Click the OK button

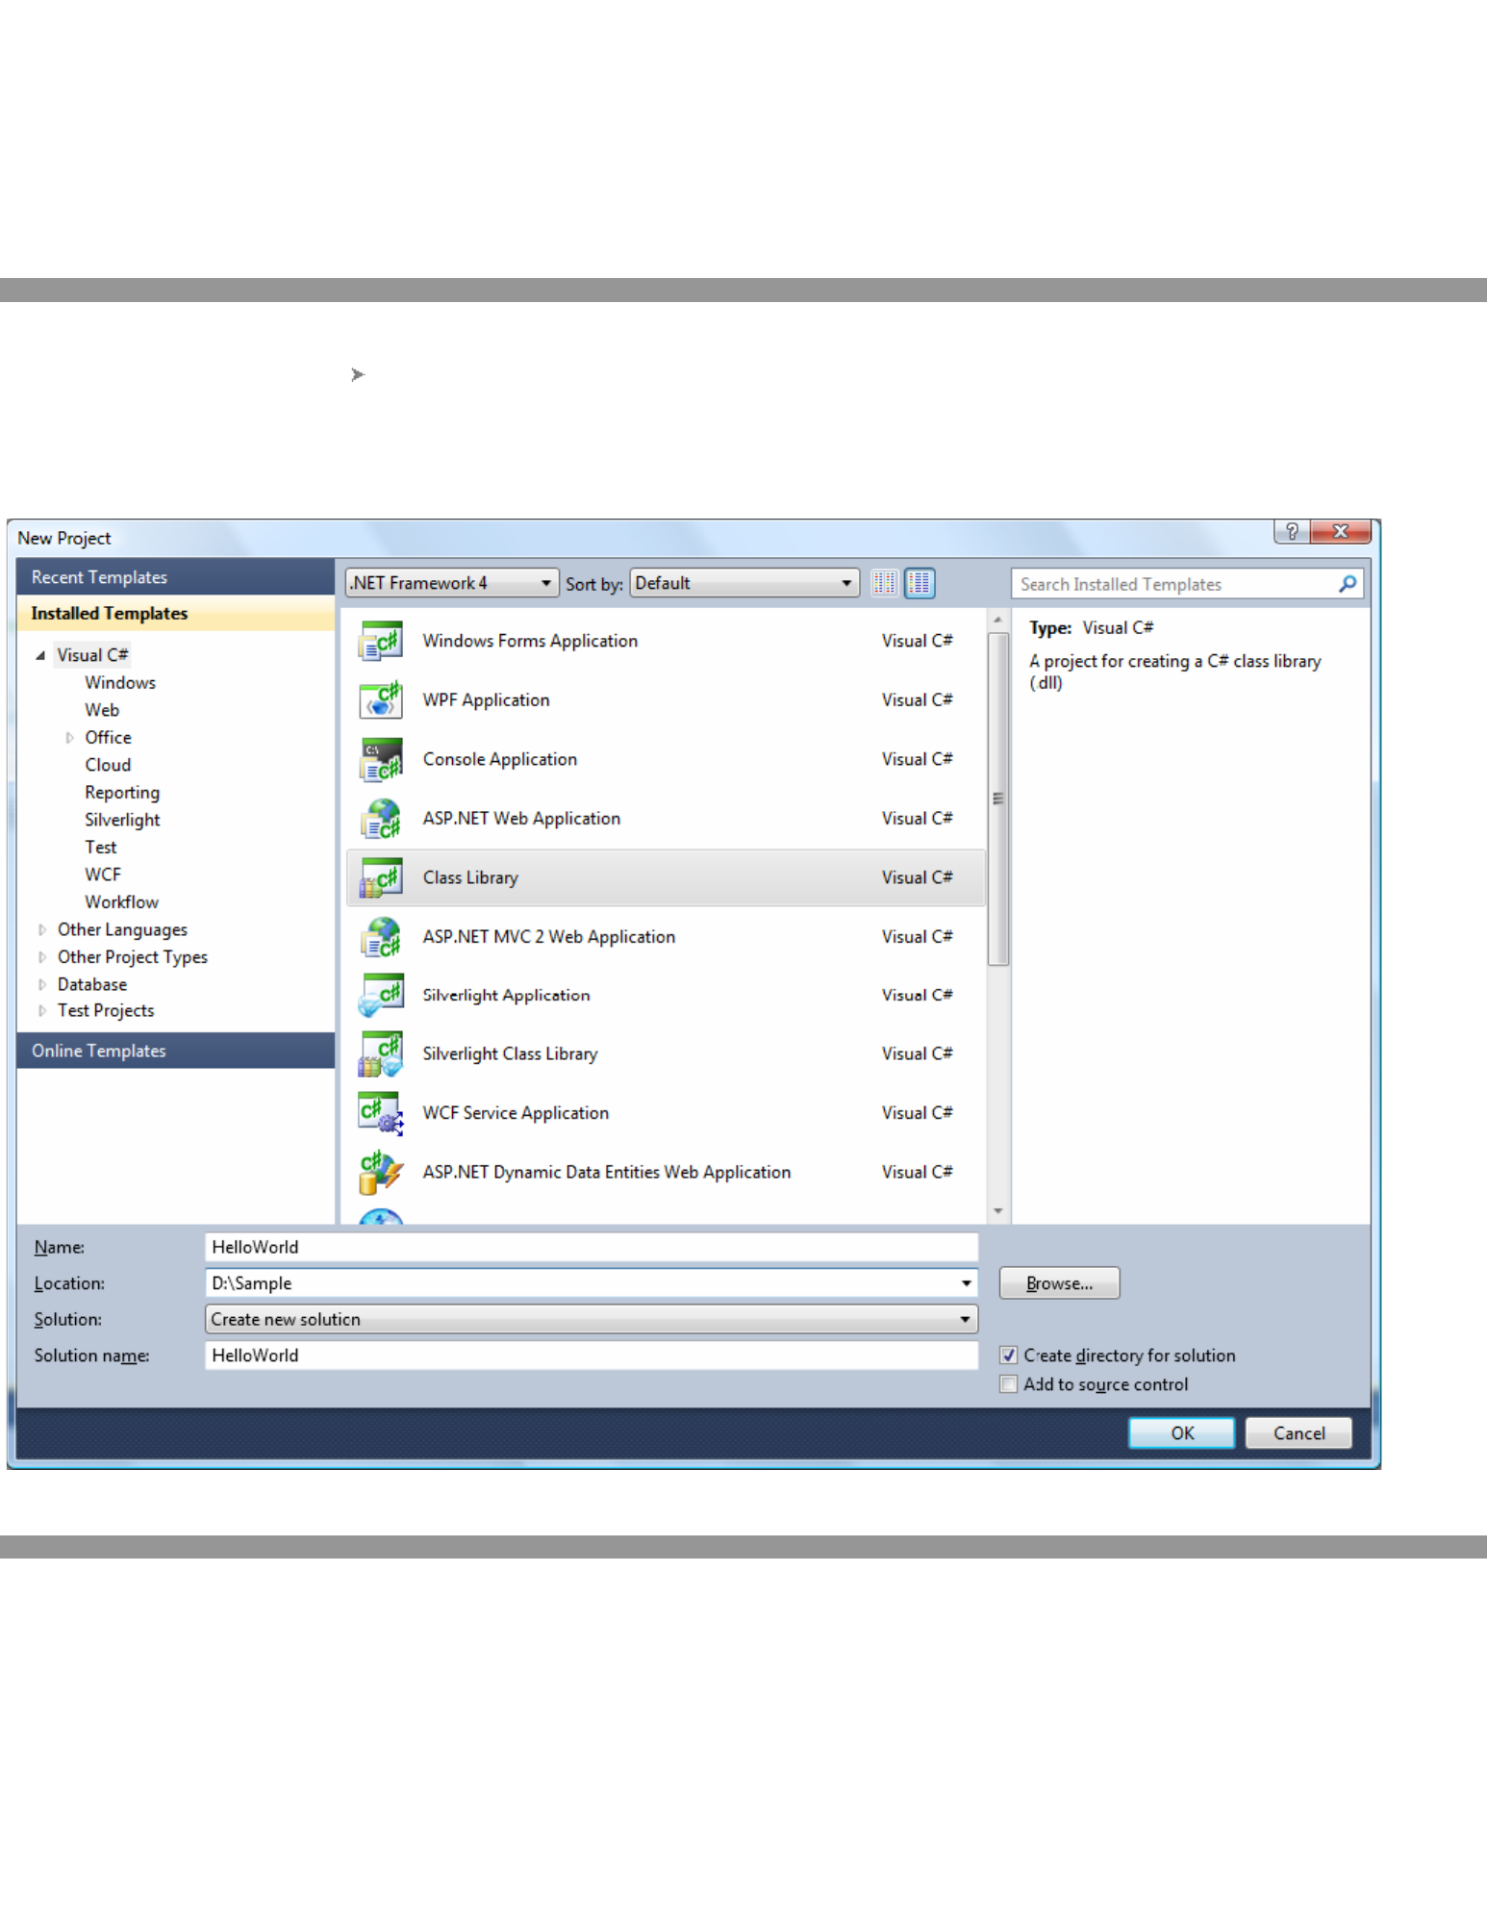1181,1433
